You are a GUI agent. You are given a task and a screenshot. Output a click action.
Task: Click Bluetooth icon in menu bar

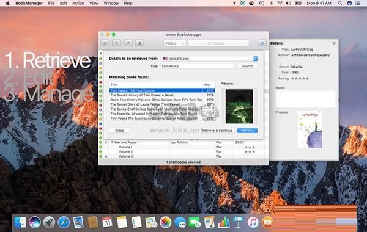(x=271, y=3)
